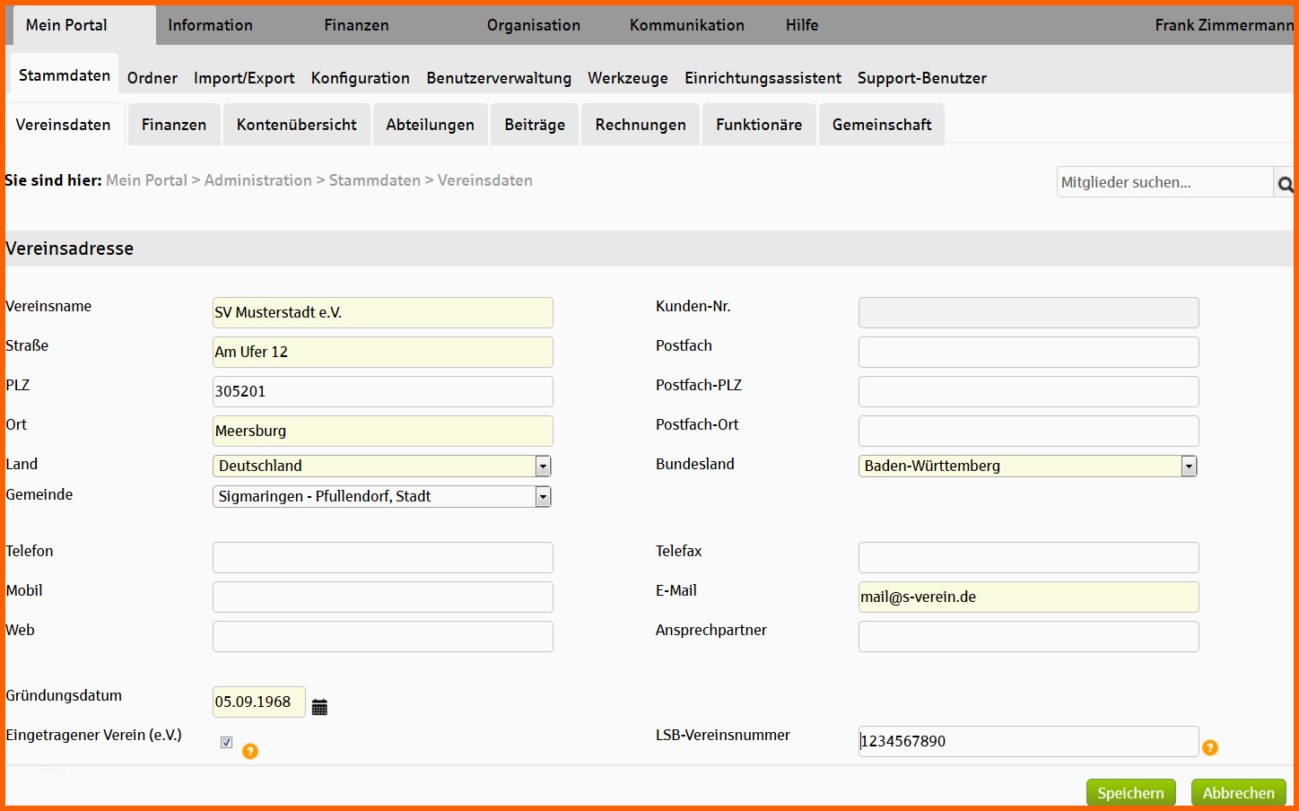Click the Vereinsdaten breadcrumb entry

pos(485,180)
